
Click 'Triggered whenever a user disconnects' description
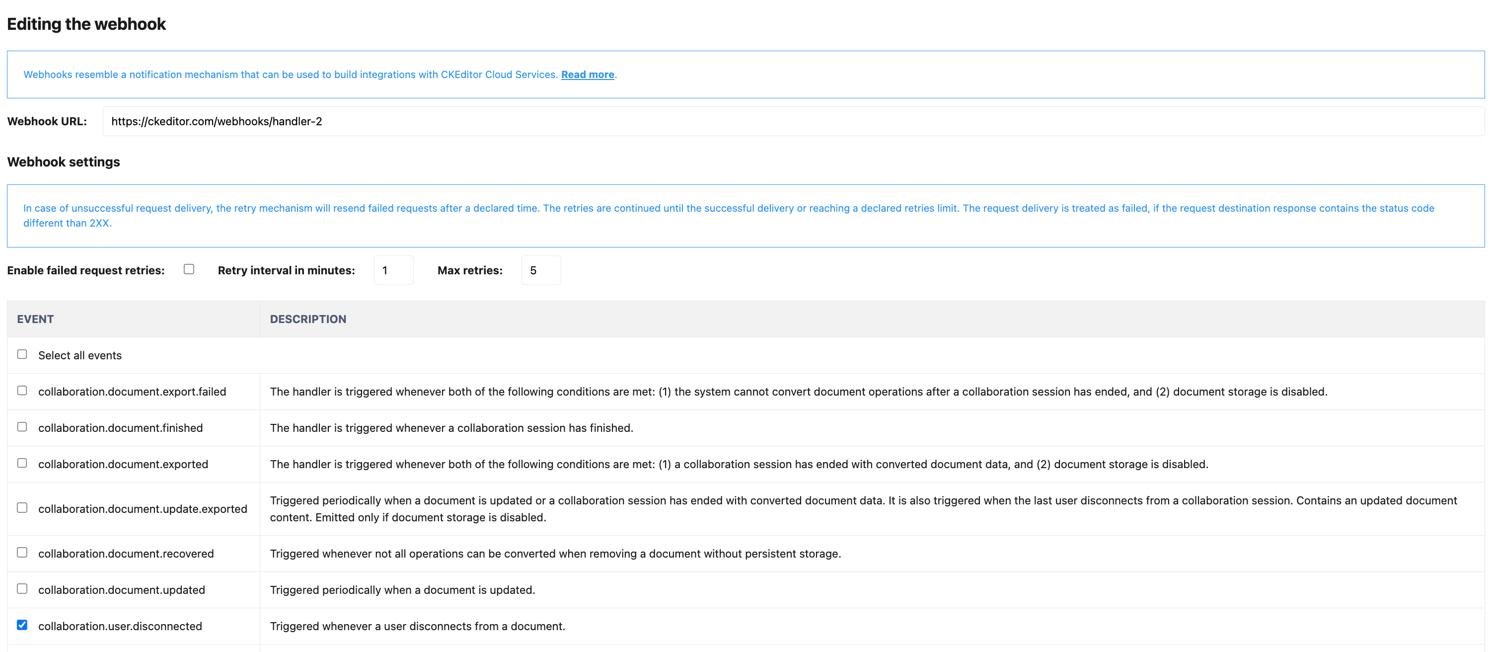tap(417, 627)
